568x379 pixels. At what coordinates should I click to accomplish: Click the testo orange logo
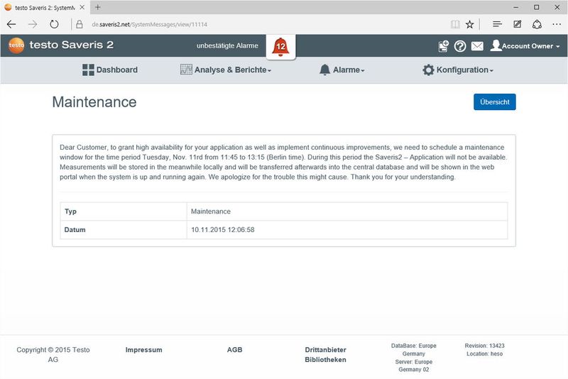[16, 45]
